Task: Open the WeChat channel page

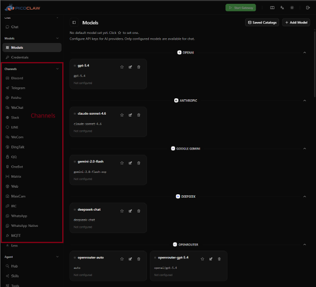Action: (32, 107)
